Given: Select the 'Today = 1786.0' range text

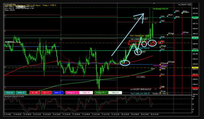Looking at the screenshot, I should [x=49, y=5].
